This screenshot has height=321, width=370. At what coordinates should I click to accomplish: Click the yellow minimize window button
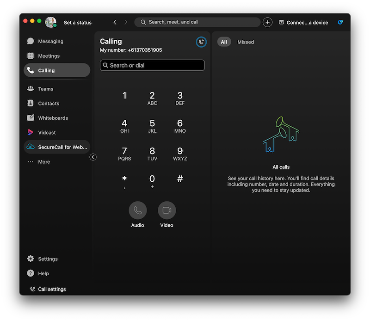pyautogui.click(x=32, y=21)
